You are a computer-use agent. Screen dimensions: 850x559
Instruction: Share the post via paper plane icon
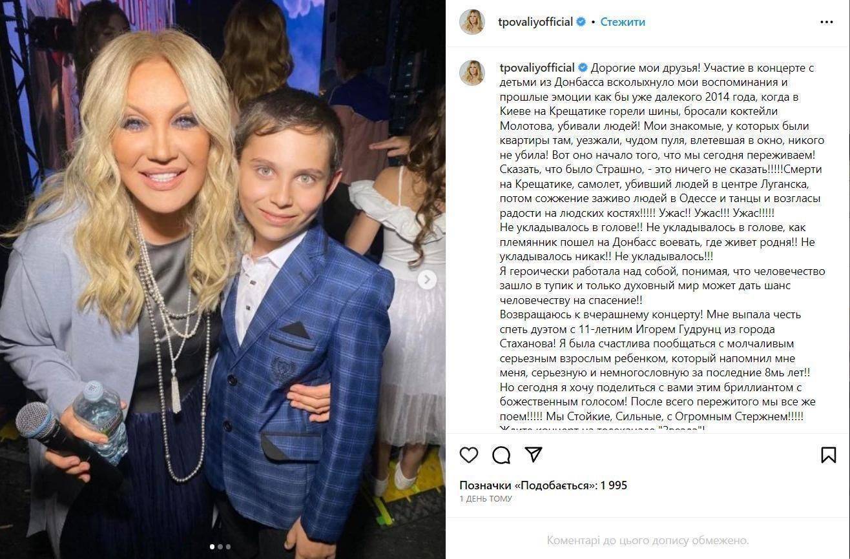pyautogui.click(x=534, y=455)
